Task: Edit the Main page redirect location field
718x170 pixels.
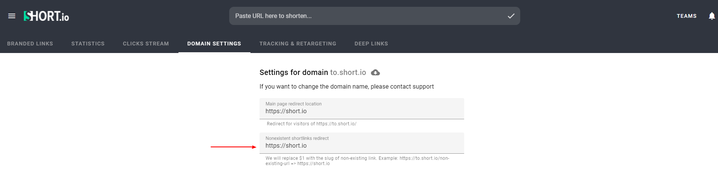Action: click(362, 109)
